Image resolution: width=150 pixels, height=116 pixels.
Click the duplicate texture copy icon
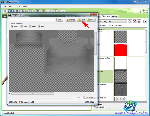tap(130, 21)
